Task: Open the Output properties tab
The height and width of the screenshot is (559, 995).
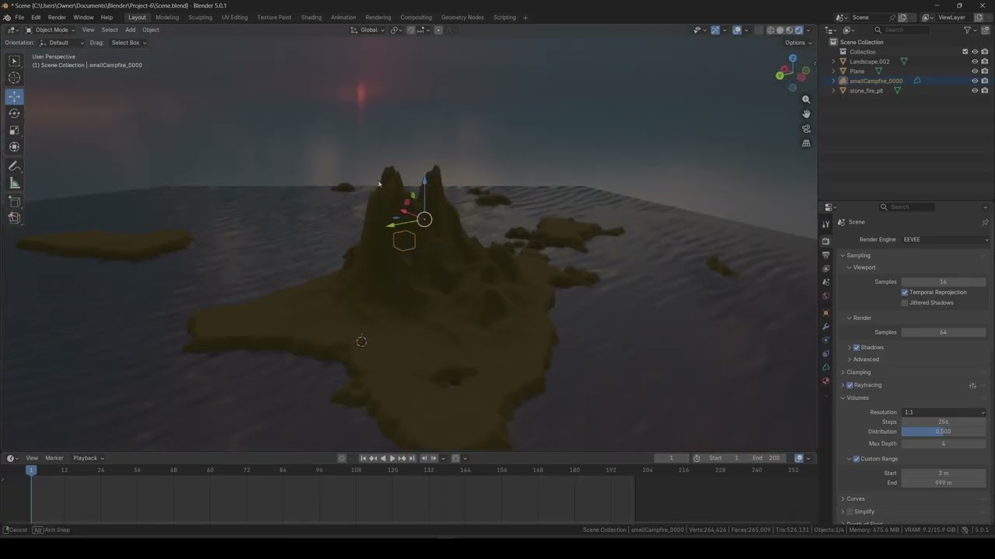Action: click(826, 255)
